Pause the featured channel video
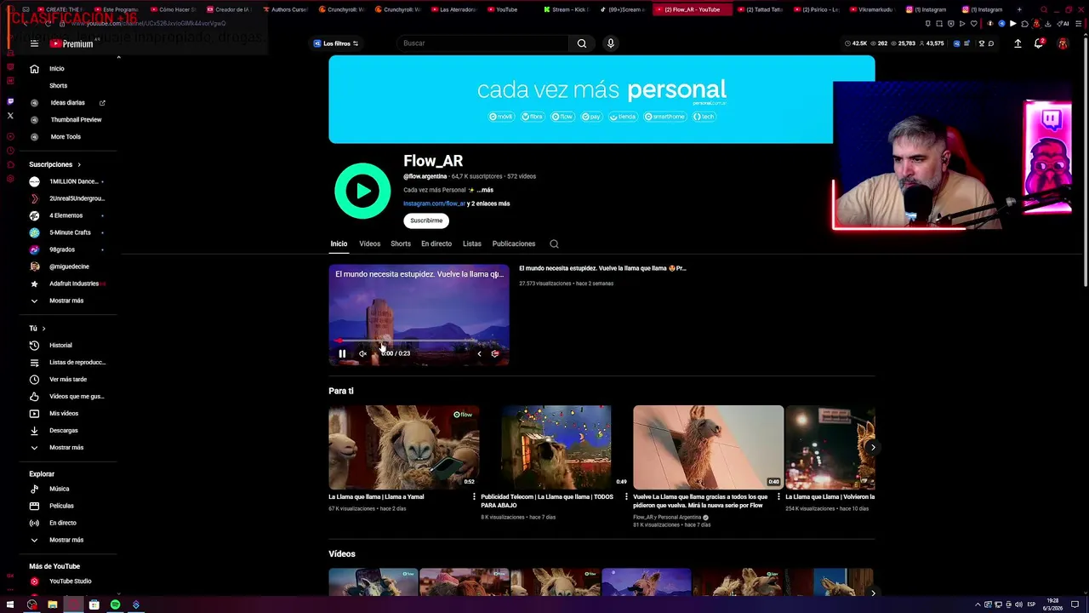 click(342, 353)
